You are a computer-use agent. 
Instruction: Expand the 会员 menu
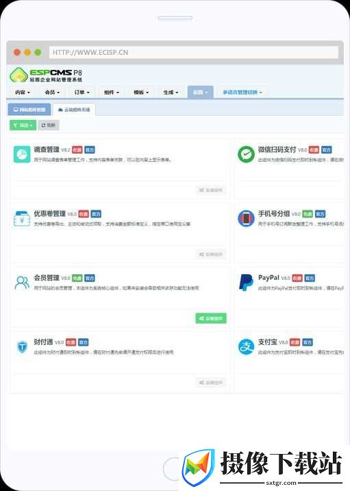(52, 93)
